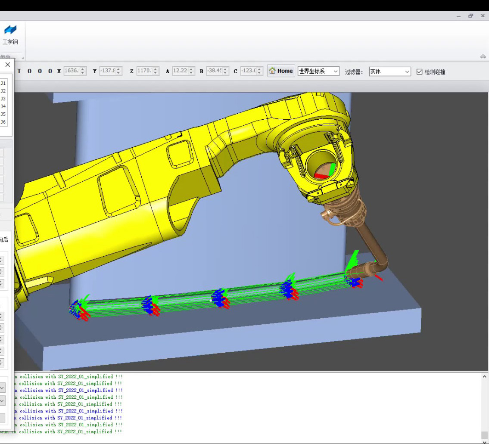This screenshot has width=489, height=444.
Task: Select the J6 joint entry
Action: click(3, 122)
